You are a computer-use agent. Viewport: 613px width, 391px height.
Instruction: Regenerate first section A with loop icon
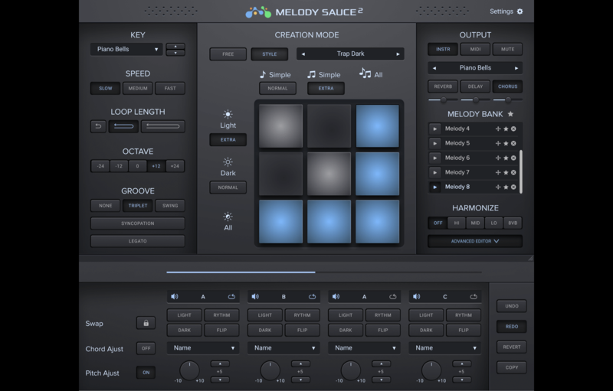pos(231,297)
